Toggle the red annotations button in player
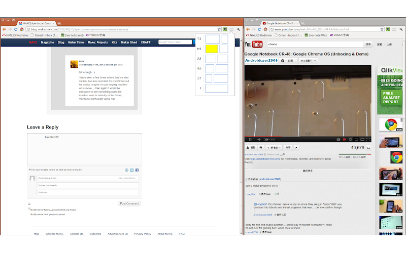The width and height of the screenshot is (406, 253). (344, 140)
